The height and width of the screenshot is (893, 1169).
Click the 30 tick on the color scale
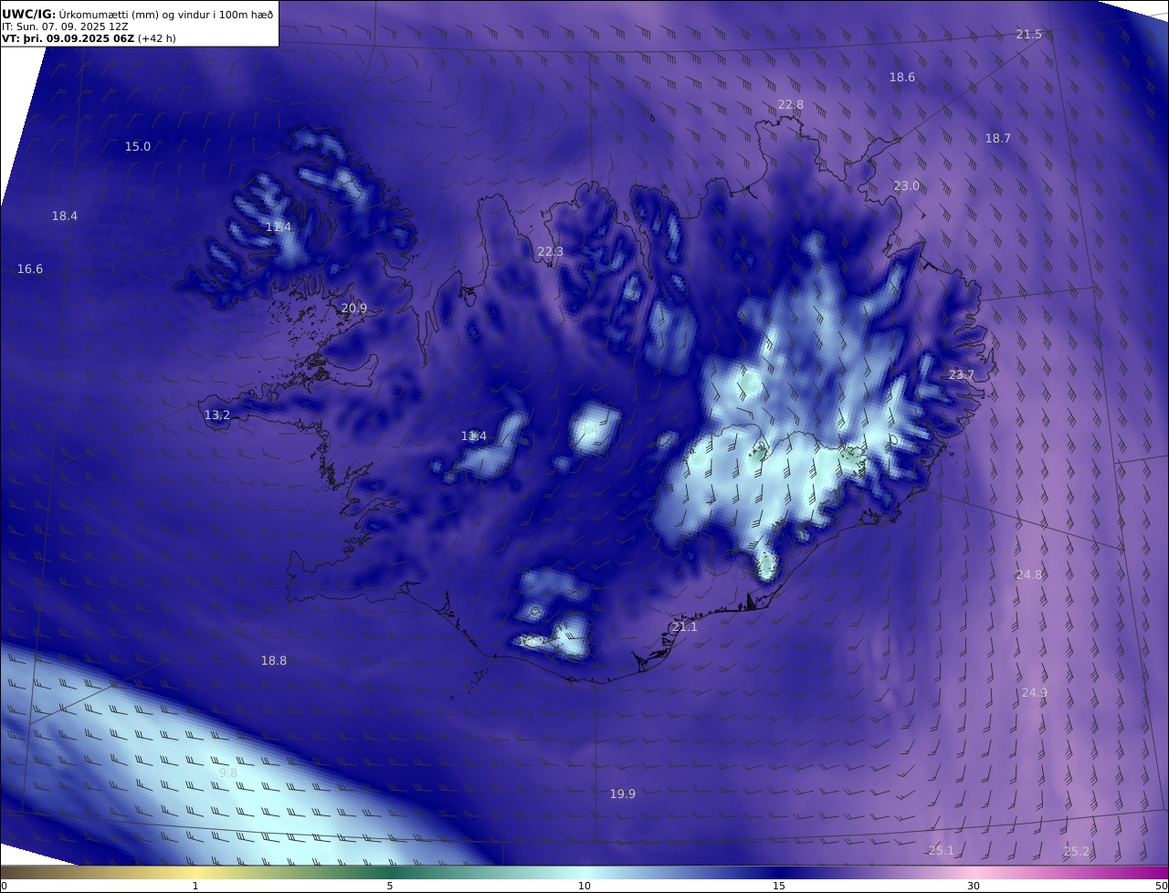click(x=974, y=886)
